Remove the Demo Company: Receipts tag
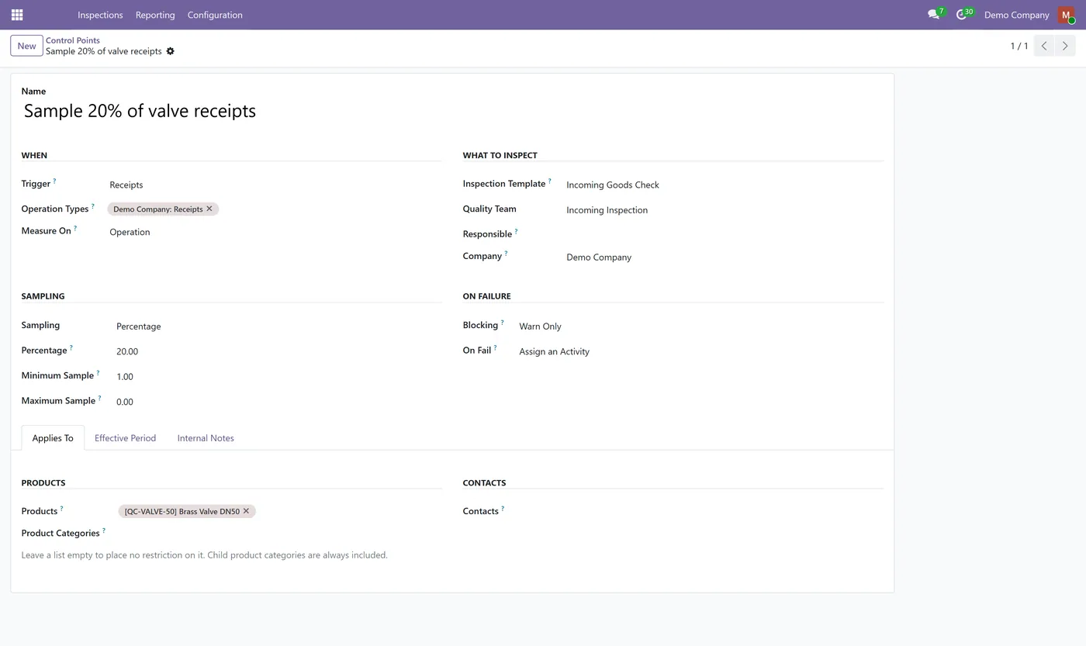Screen dimensions: 1086x646 pyautogui.click(x=209, y=209)
